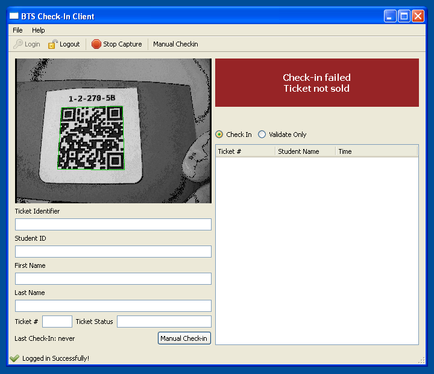Image resolution: width=434 pixels, height=374 pixels.
Task: Focus the Last Name field
Action: [x=113, y=306]
